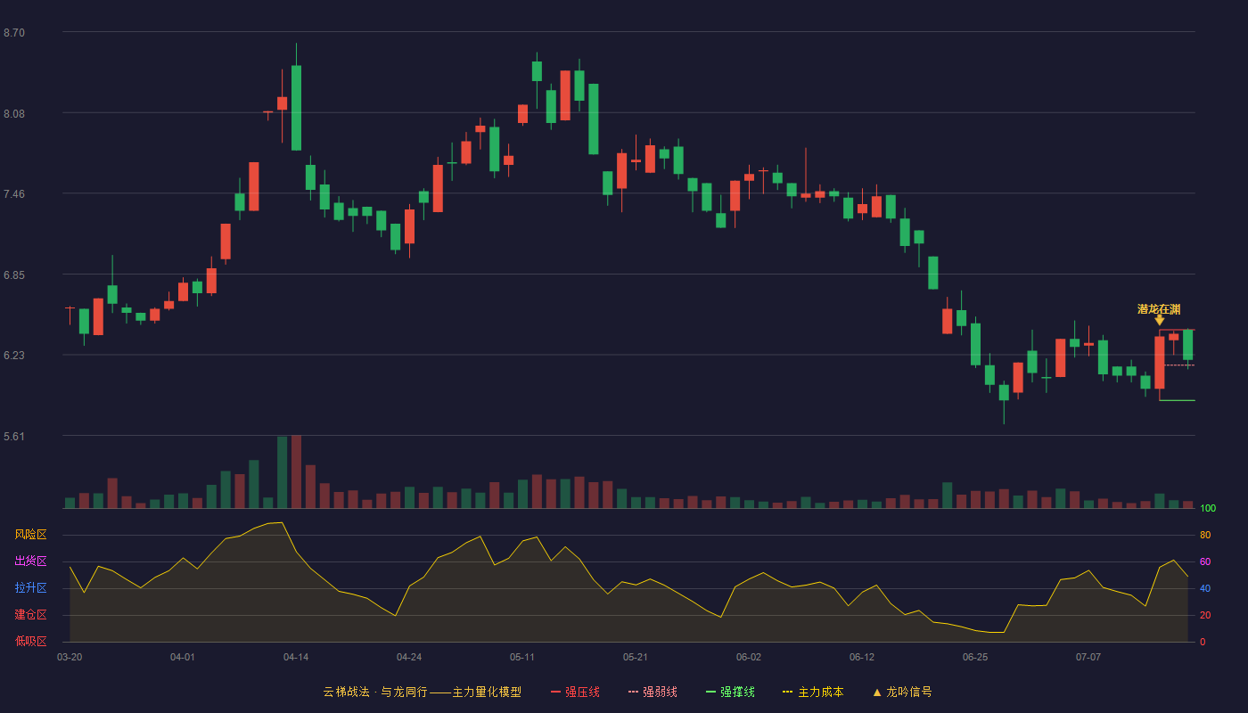Click the 05-11 date label

(522, 657)
